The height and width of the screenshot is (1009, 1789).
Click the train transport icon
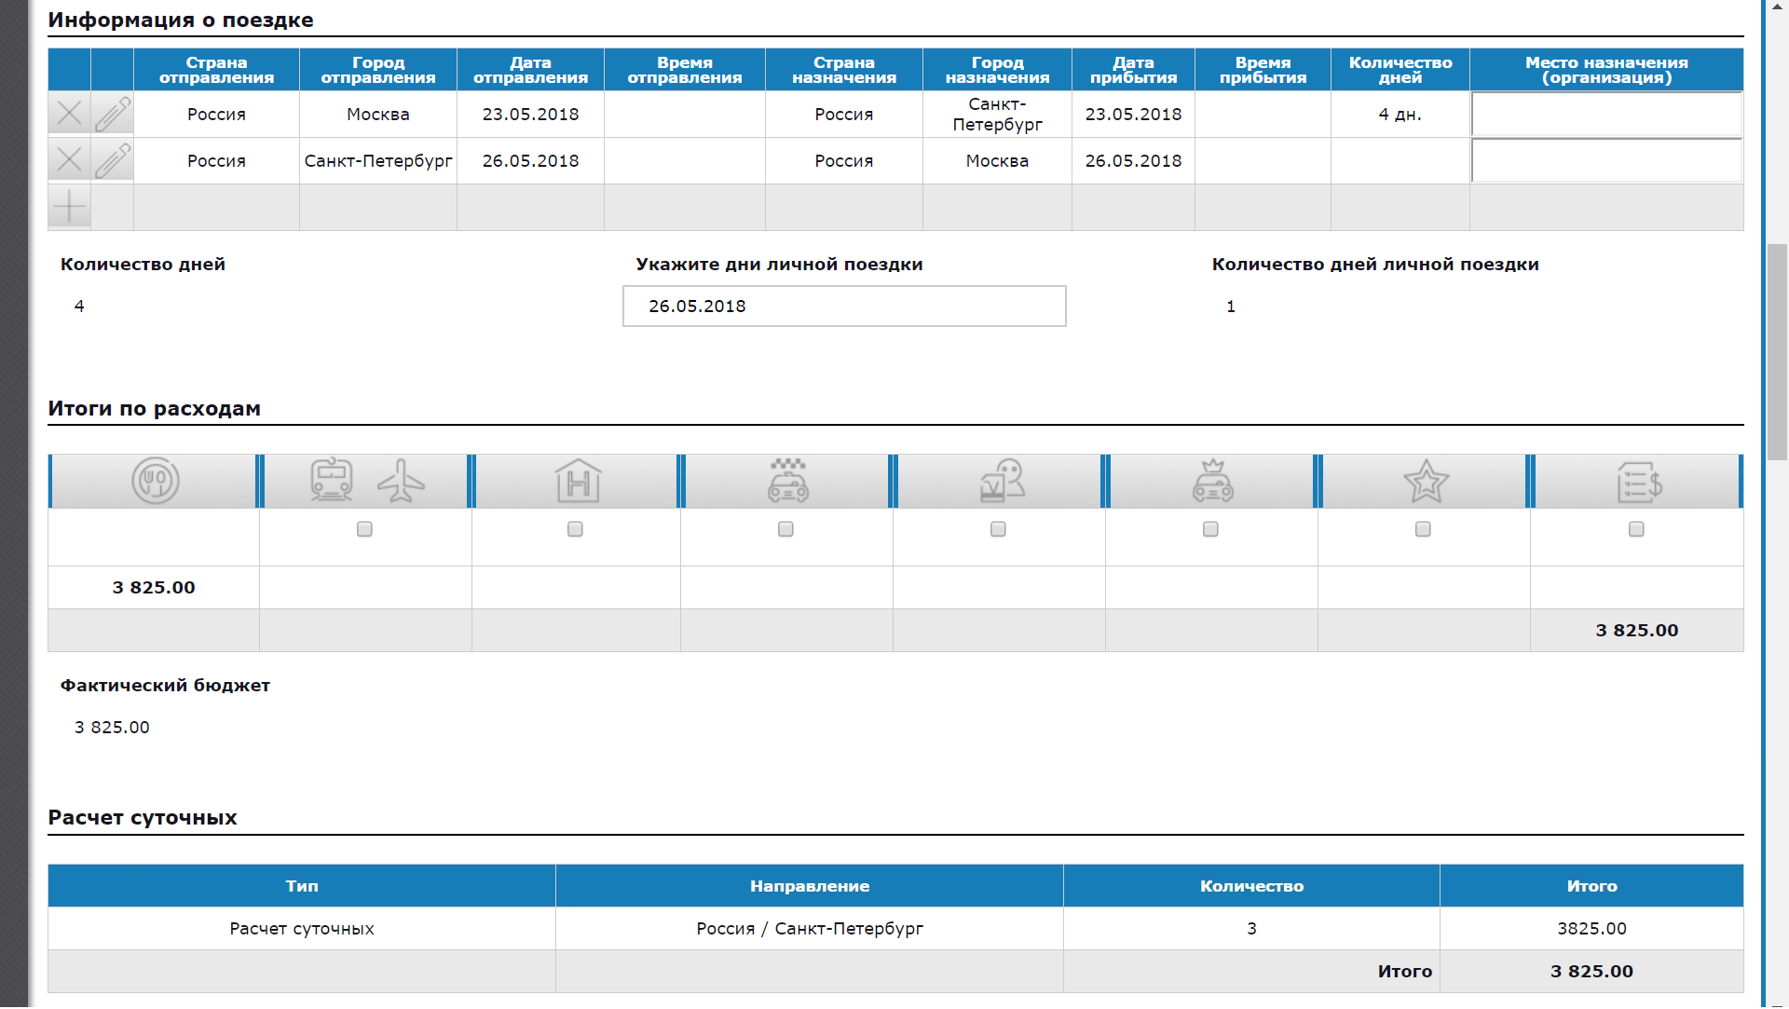[x=332, y=481]
